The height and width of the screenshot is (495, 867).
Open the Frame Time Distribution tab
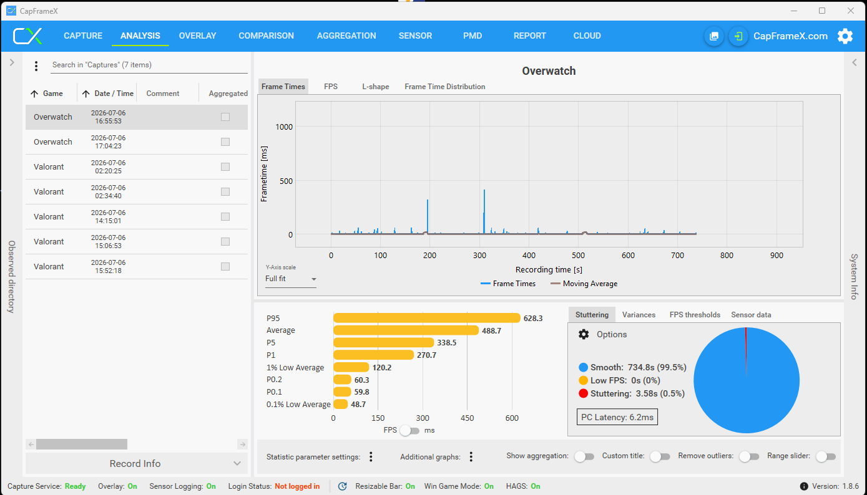pyautogui.click(x=445, y=87)
